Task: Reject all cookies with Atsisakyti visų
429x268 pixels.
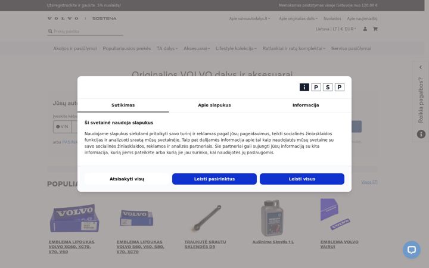Action: [127, 179]
